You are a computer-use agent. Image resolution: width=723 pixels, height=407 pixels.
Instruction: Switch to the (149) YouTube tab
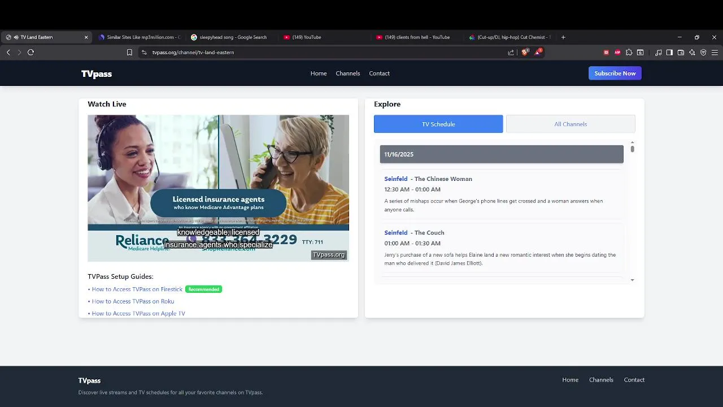point(324,37)
